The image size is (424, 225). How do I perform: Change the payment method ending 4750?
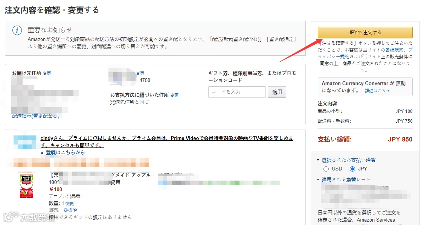(140, 73)
